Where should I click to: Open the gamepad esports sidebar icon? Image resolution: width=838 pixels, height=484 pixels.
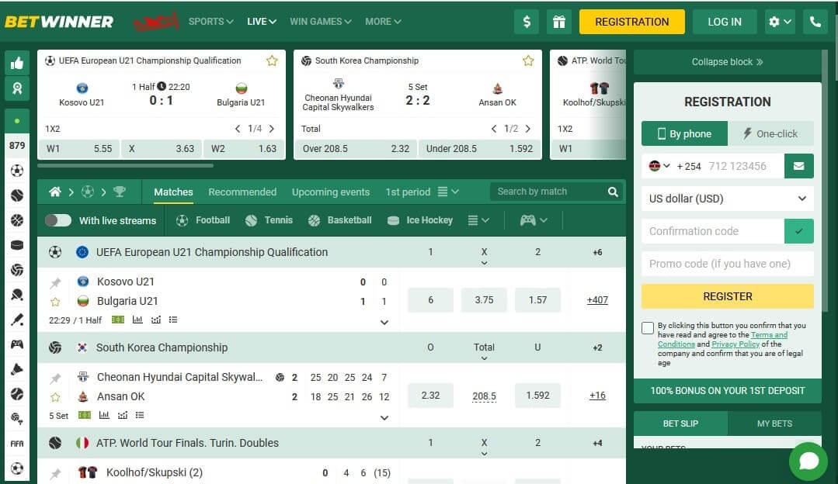pos(17,344)
